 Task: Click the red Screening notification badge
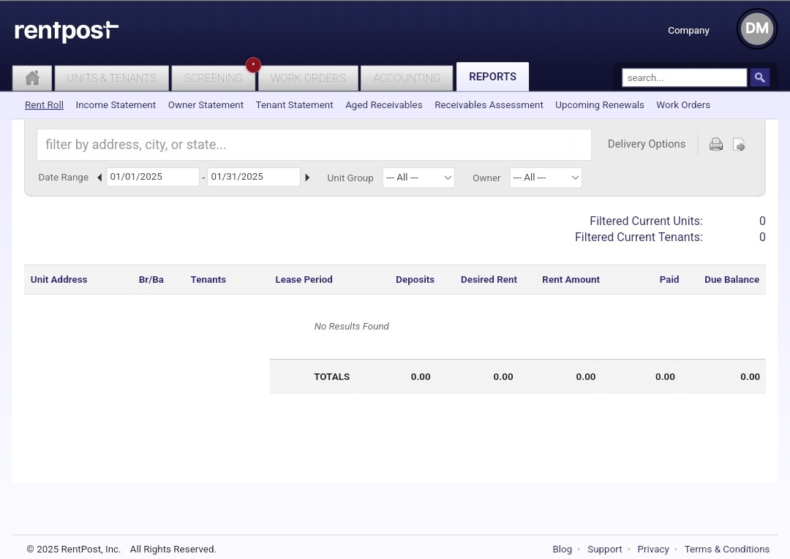tap(253, 65)
